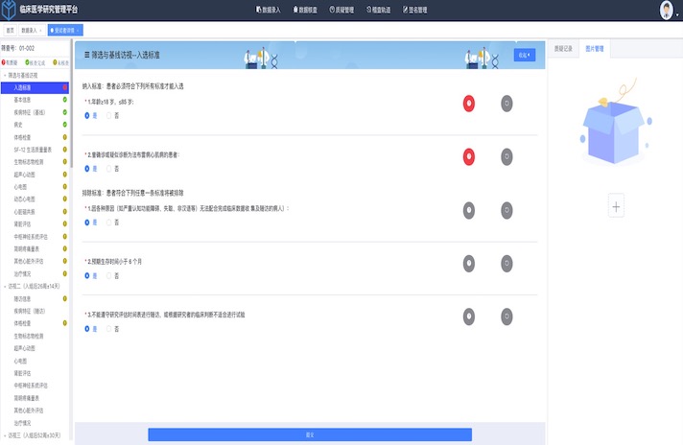The image size is (683, 445).
Task: Click the red query icon for age criterion
Action: tap(468, 104)
